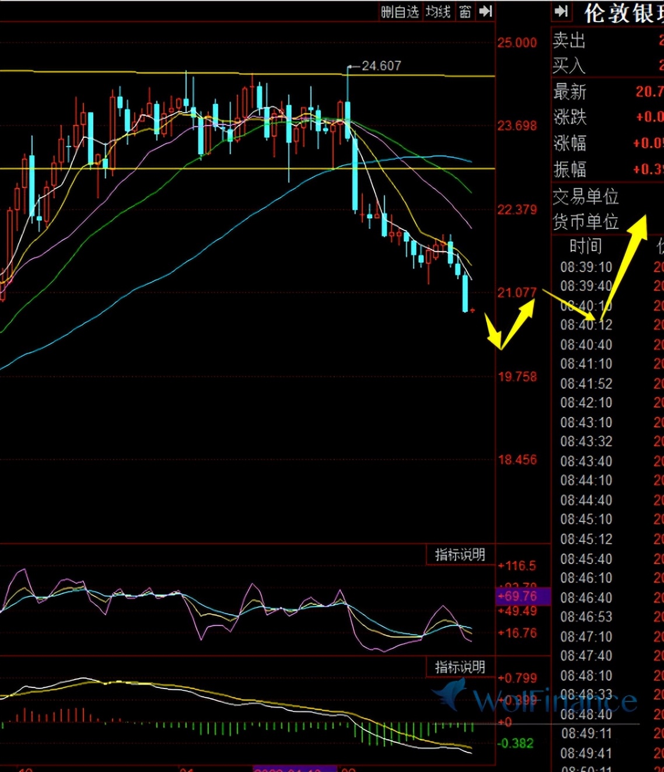Open 指标说明 for the lower MACD panel
664x772 pixels.
point(460,667)
